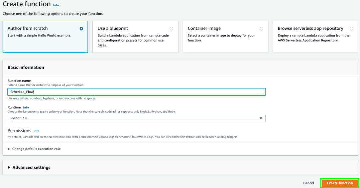The height and width of the screenshot is (188, 360).
Task: Click the Advanced settings disclosure triangle
Action: pos(9,167)
